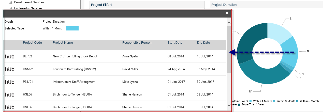The image size is (323, 112).
Task: Click the Within 1 Month color swatch
Action: point(72,28)
